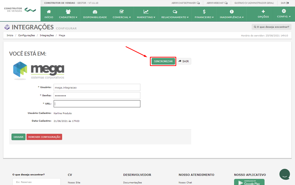295x185 pixels.
Task: Click the Construtor de Vendas logo
Action: [20, 10]
